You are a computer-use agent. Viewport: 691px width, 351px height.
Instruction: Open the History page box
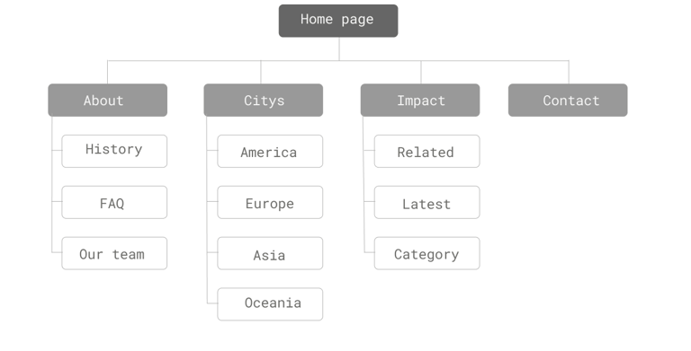[x=114, y=152]
